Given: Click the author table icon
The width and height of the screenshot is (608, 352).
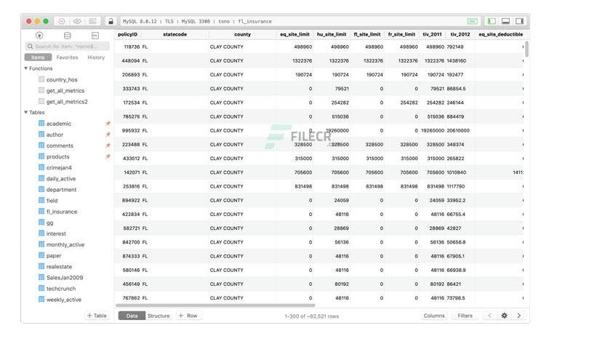Looking at the screenshot, I should (x=41, y=135).
